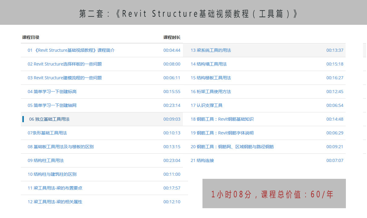
Task: Open lesson 07 条形基础工具用法
Action: 47,133
